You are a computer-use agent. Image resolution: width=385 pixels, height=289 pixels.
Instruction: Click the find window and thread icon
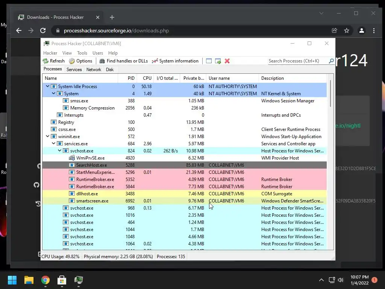(218, 61)
